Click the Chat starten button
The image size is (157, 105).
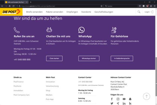click(x=54, y=58)
